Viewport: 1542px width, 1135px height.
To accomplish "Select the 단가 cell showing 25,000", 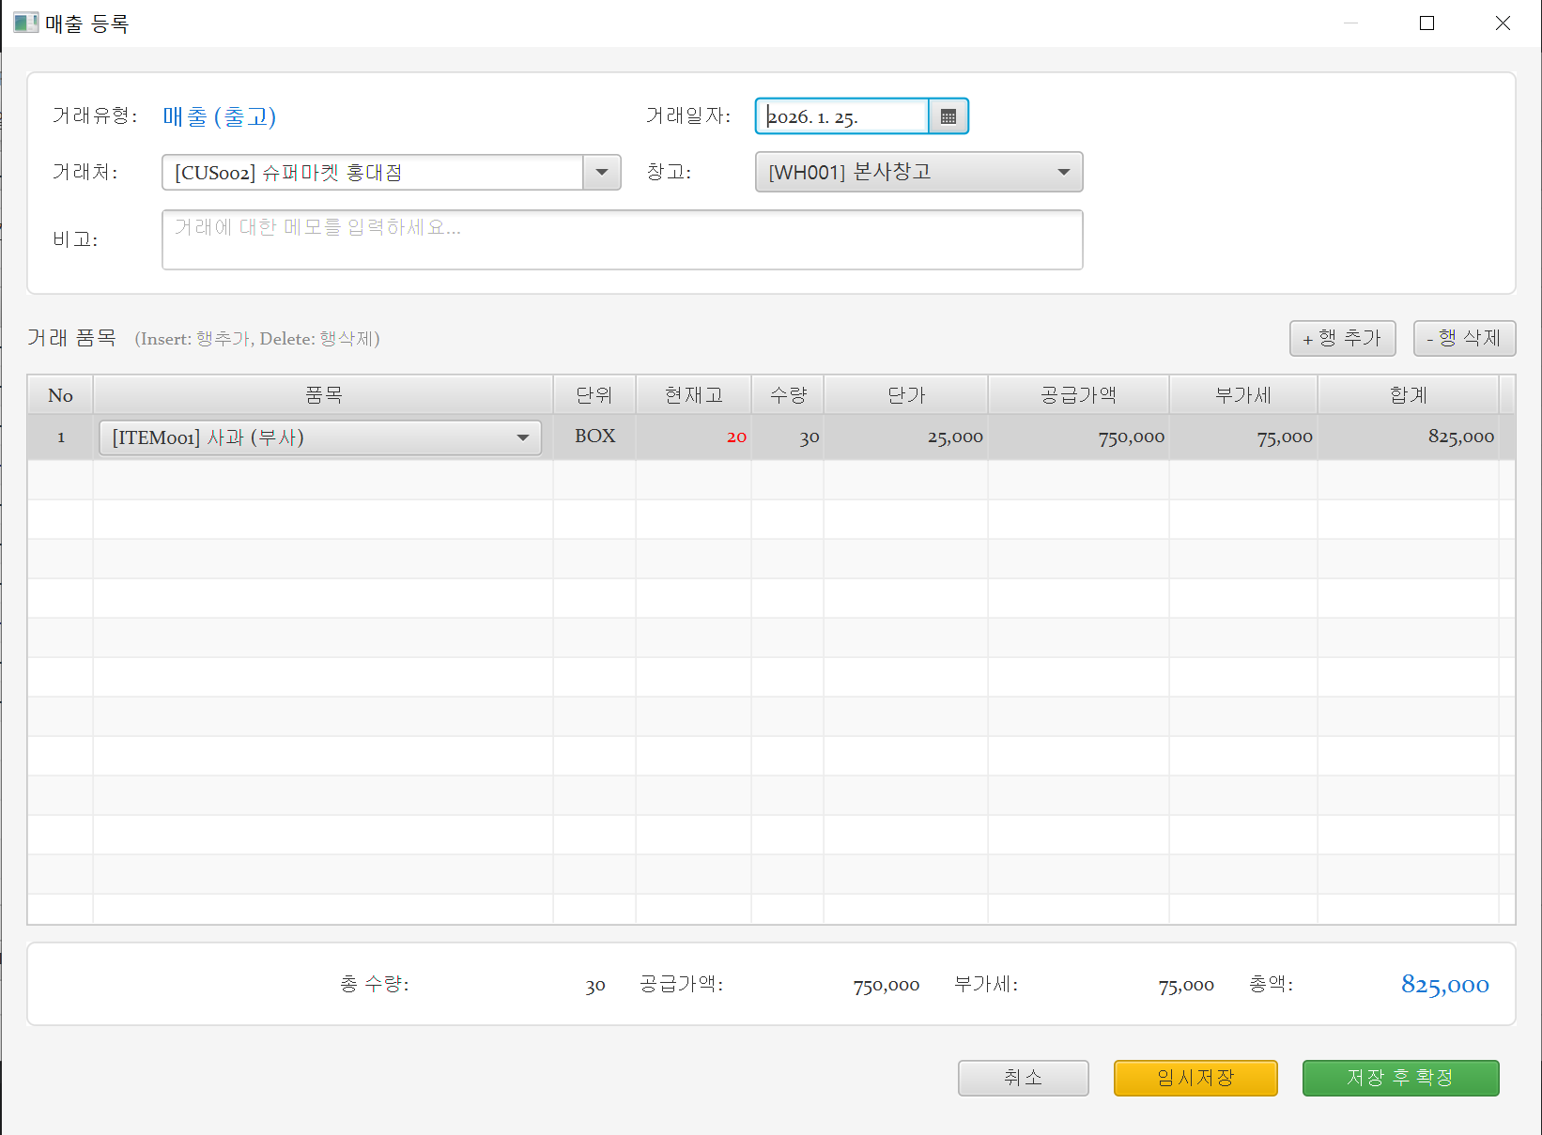I will tap(905, 437).
